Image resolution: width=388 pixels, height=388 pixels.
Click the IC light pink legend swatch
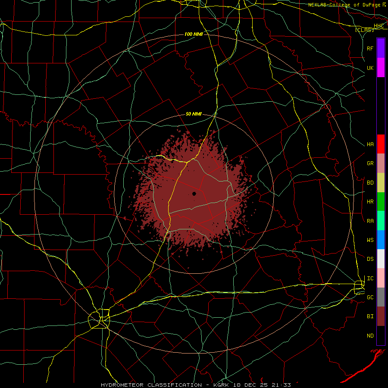(x=381, y=278)
